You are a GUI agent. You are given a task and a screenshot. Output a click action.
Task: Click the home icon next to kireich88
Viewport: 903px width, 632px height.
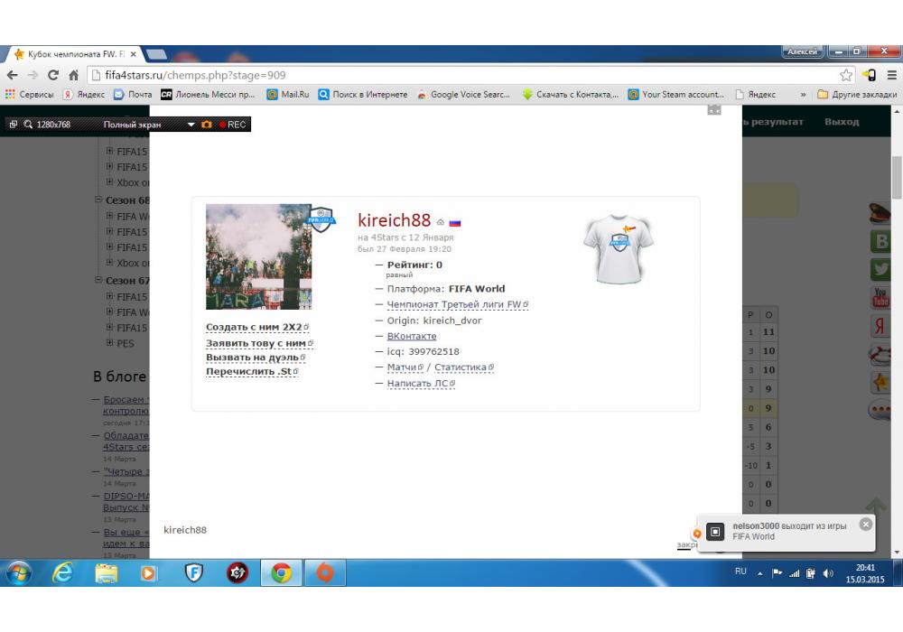point(441,222)
